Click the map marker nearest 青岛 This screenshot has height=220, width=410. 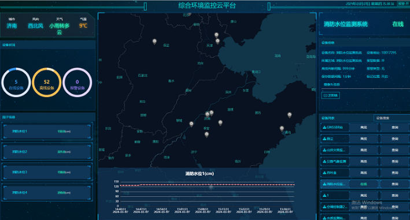coord(282,128)
